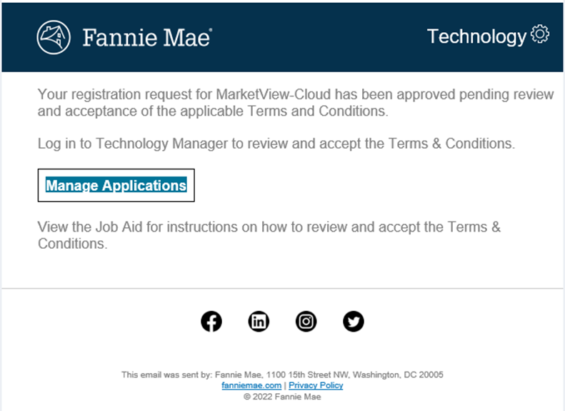
Task: Click the Terms & Conditions text in the Job Aid sentence
Action: pos(269,235)
